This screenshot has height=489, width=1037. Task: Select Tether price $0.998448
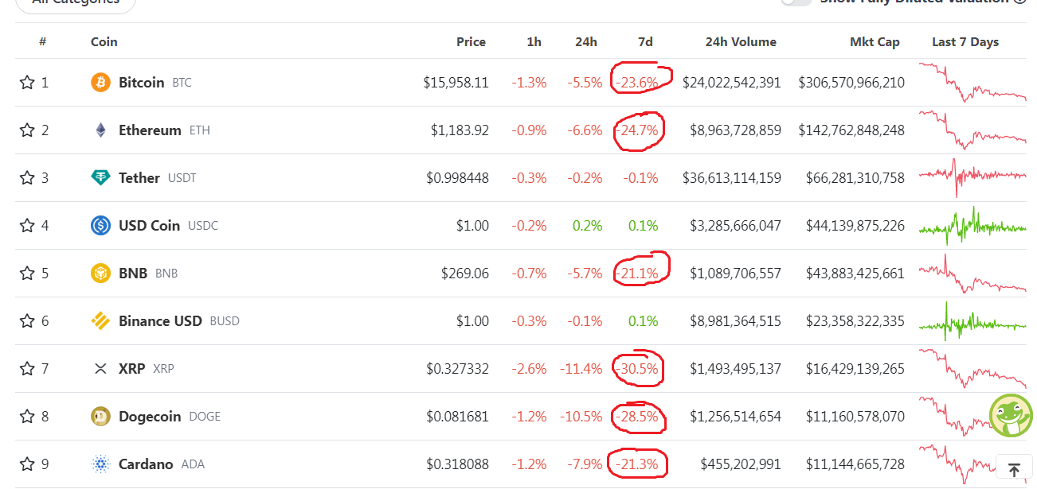point(458,178)
